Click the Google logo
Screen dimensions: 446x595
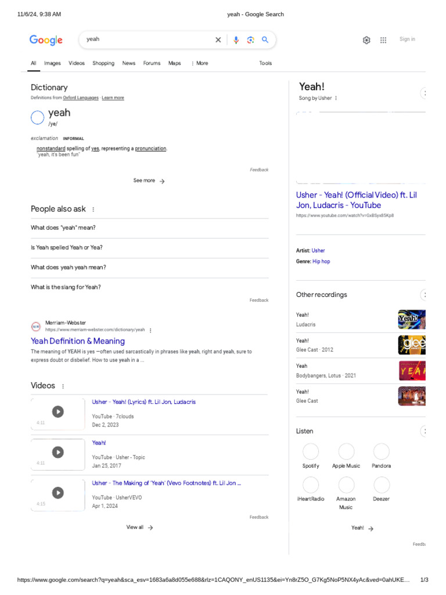[46, 40]
